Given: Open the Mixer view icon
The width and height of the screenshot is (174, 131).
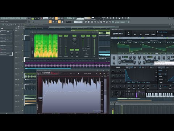Looking at the screenshot, I should coord(95,22).
